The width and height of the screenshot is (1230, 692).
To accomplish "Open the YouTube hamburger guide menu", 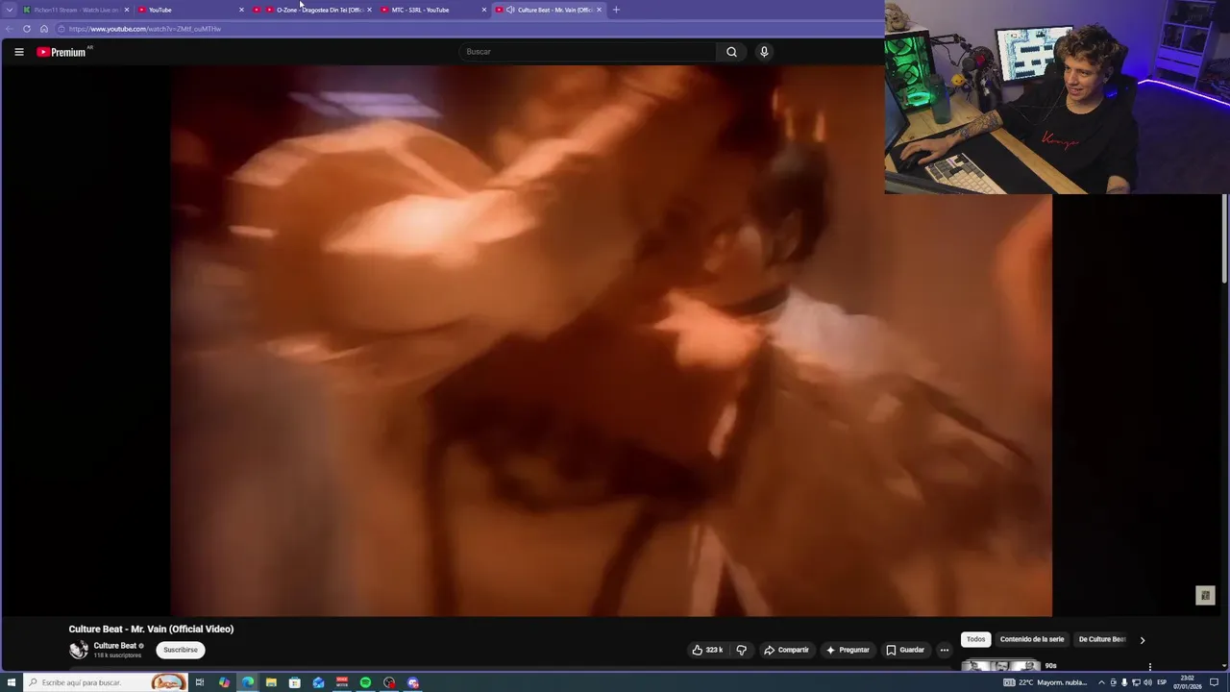I will [18, 52].
